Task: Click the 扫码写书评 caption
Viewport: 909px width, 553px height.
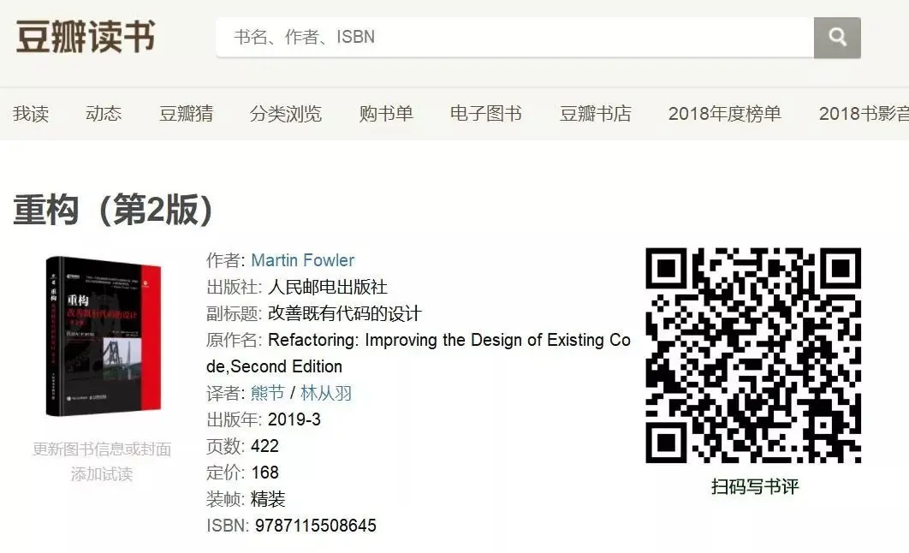Action: pyautogui.click(x=755, y=486)
